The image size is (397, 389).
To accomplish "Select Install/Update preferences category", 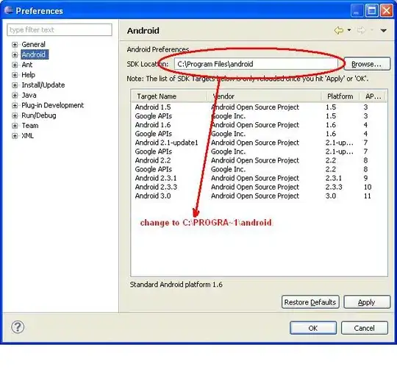I will point(43,85).
